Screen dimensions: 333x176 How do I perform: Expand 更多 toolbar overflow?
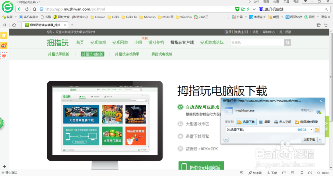326,17
